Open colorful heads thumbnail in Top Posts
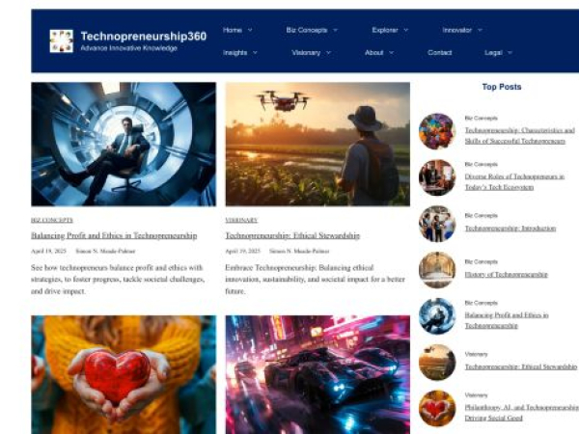 point(437,131)
